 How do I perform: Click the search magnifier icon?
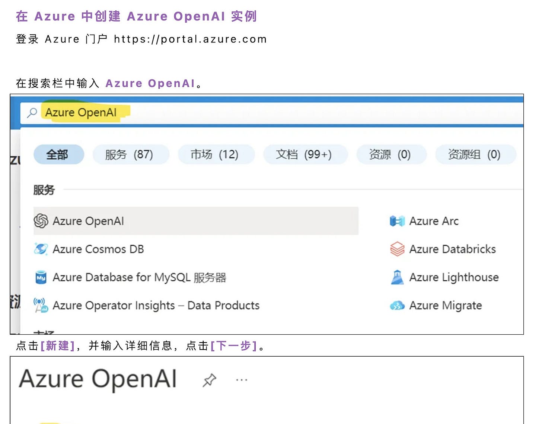click(32, 113)
